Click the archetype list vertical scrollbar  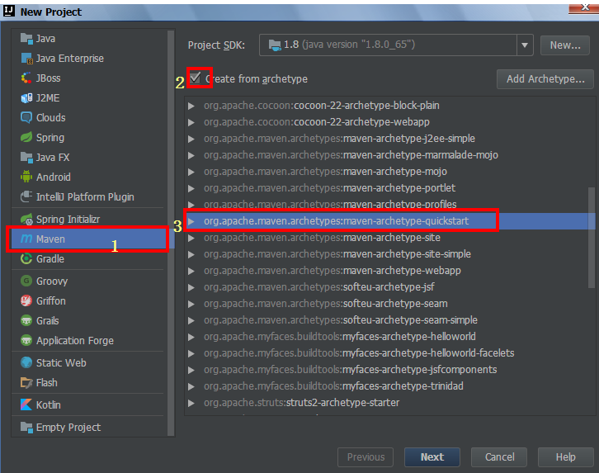point(592,237)
